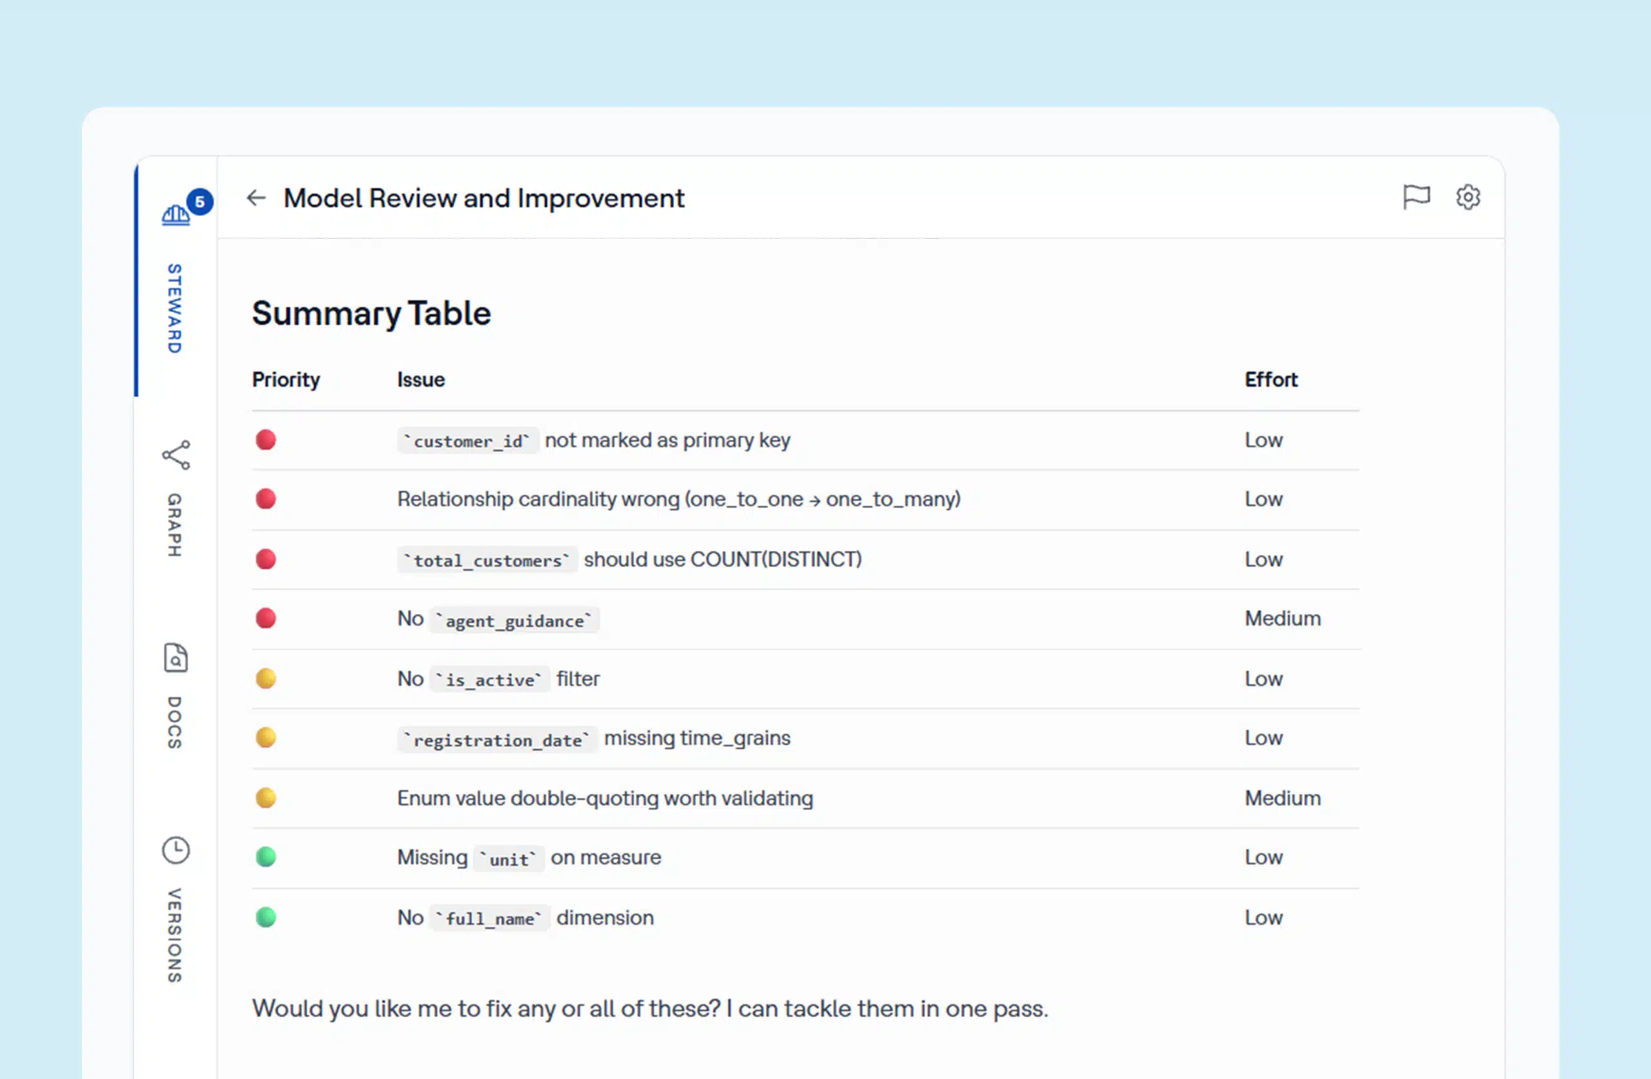
Task: Switch to the DOCS tab label
Action: pyautogui.click(x=175, y=723)
